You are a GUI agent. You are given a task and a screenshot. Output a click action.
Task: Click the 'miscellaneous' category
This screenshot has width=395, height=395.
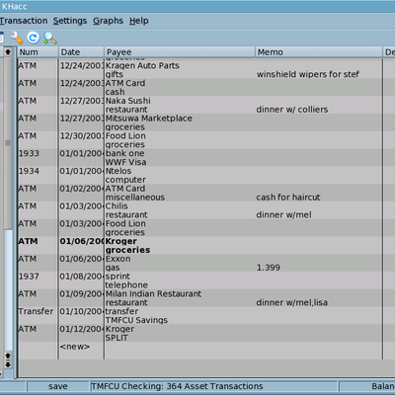pos(135,197)
